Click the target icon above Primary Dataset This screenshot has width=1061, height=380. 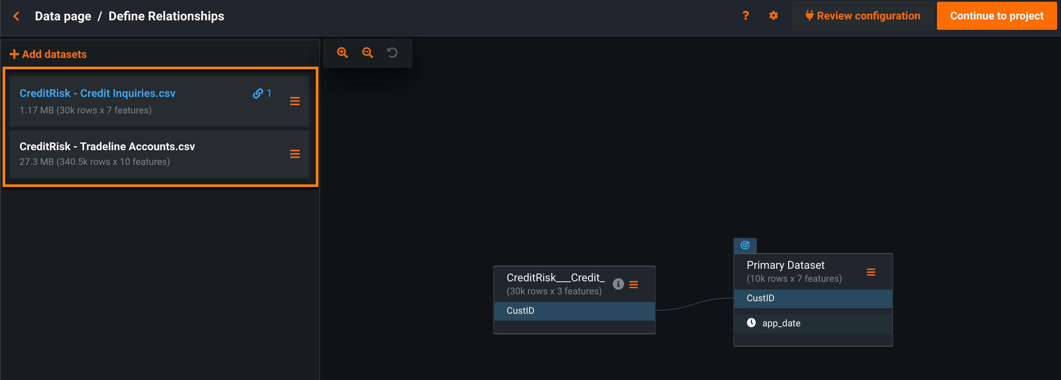pos(745,245)
